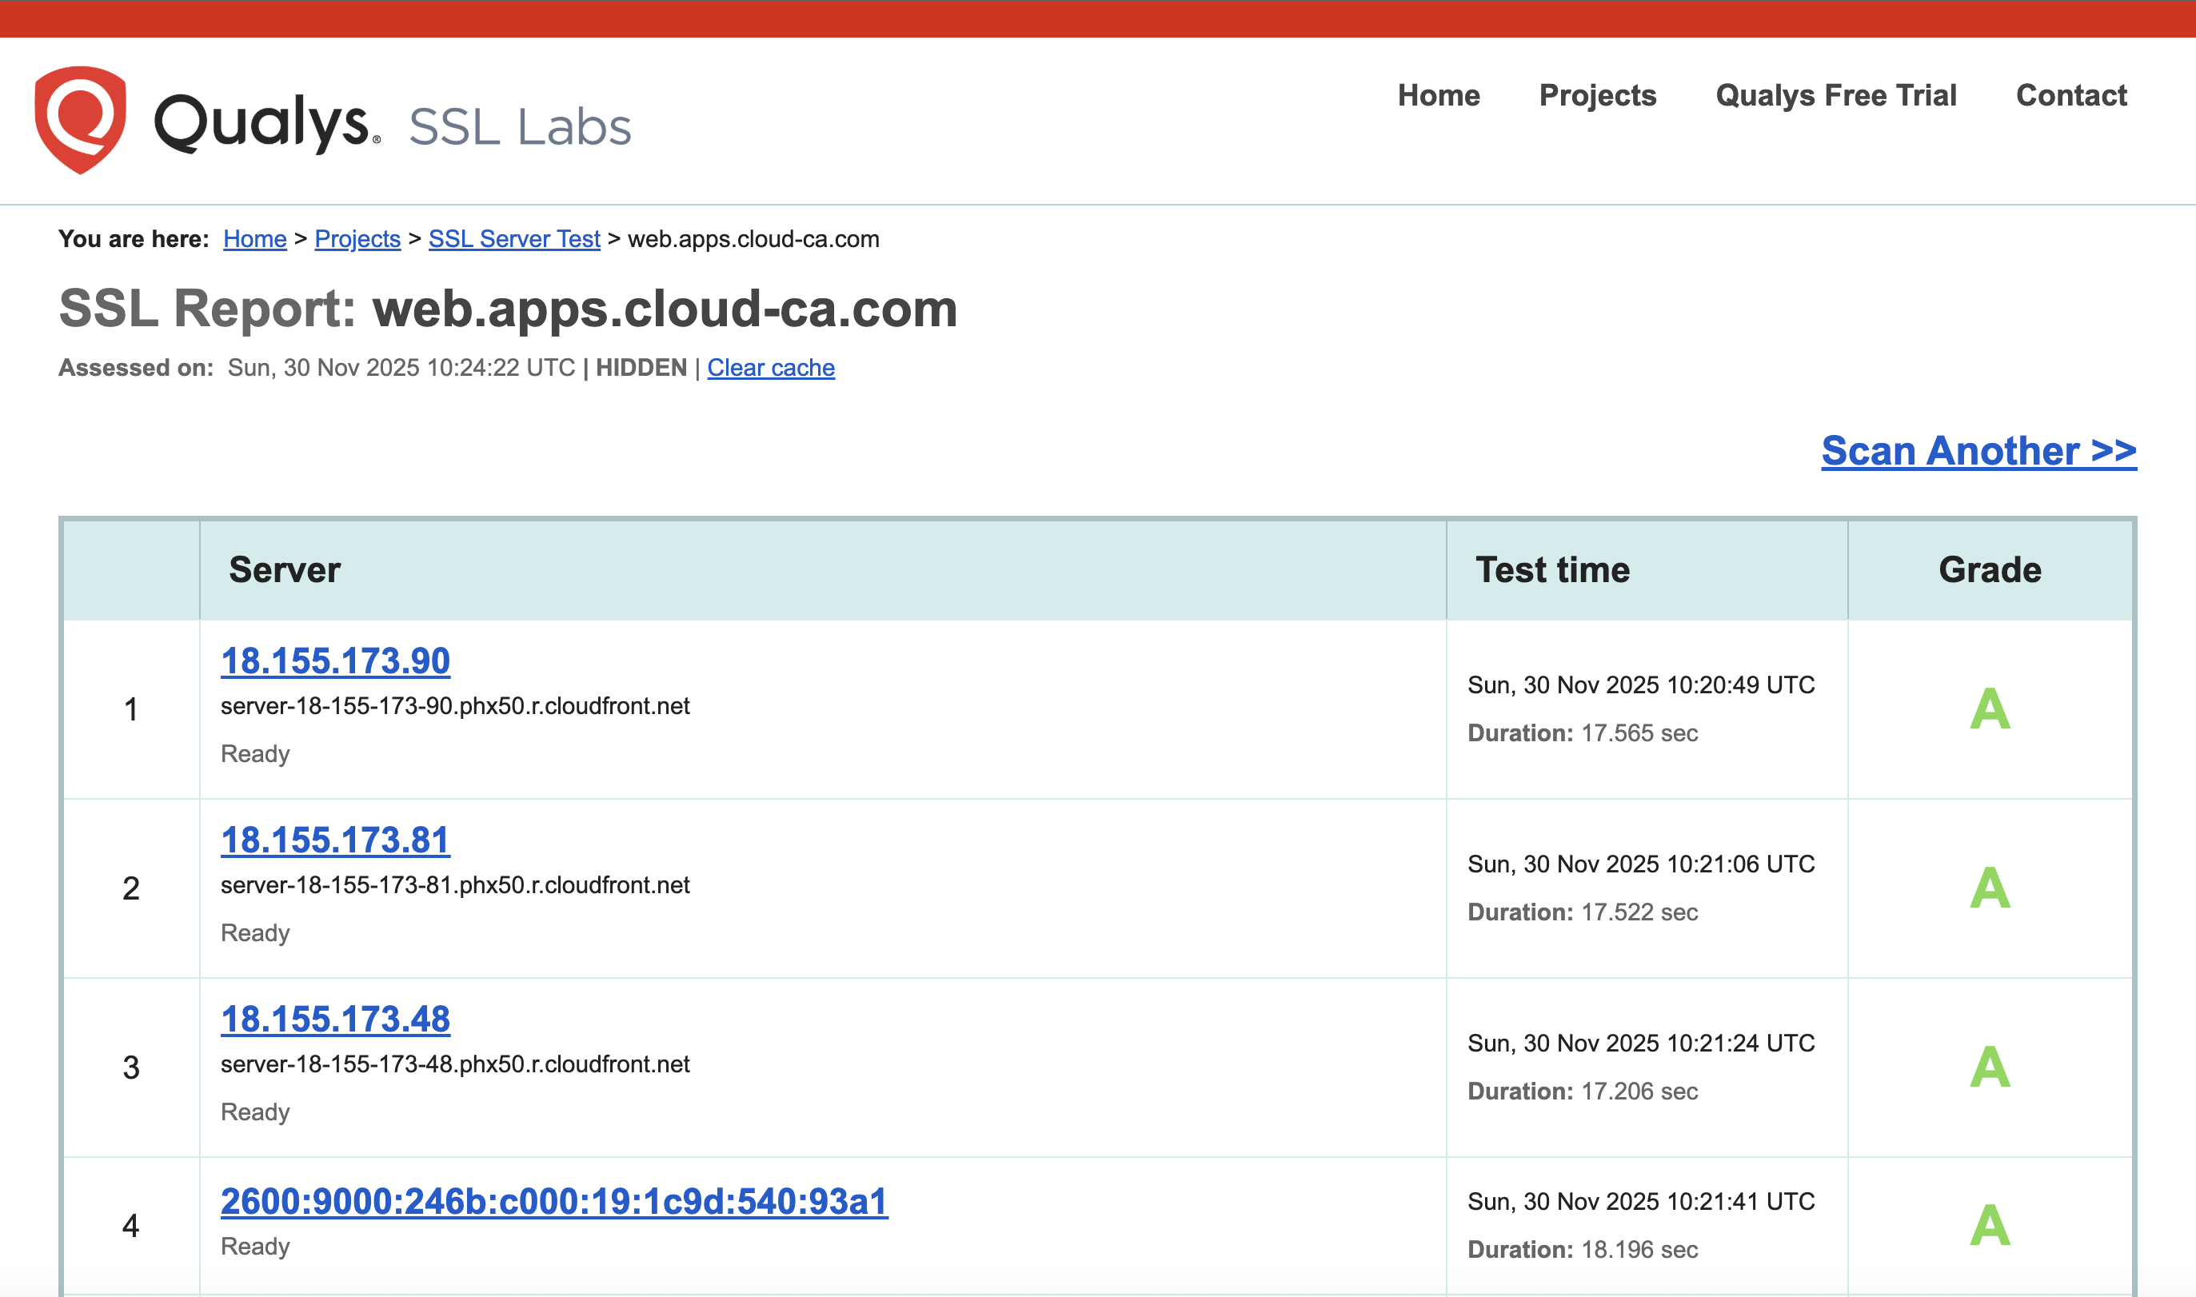Viewport: 2196px width, 1297px height.
Task: Open details for server 18.155.173.48
Action: [336, 1020]
